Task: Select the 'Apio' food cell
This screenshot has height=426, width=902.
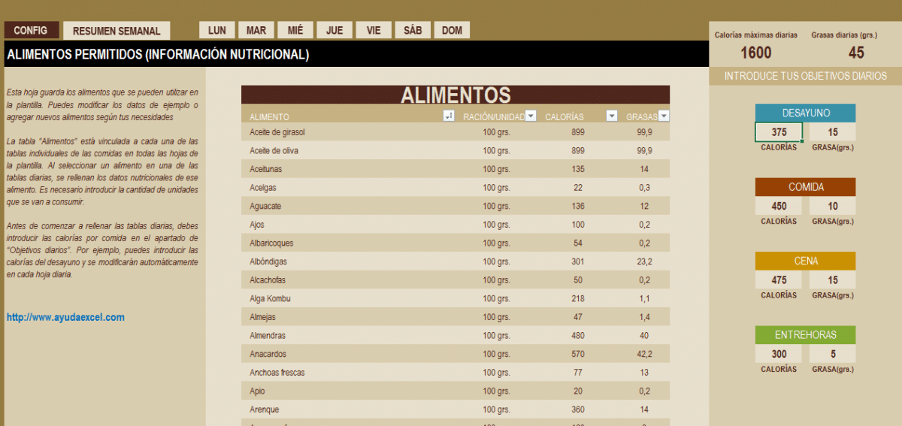Action: (x=257, y=391)
